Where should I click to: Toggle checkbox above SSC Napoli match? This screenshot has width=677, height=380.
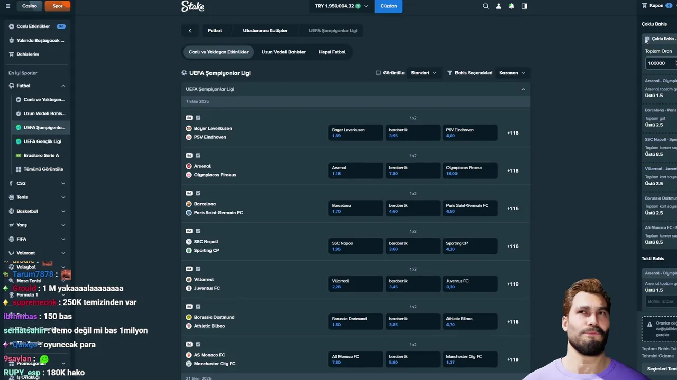tap(198, 231)
